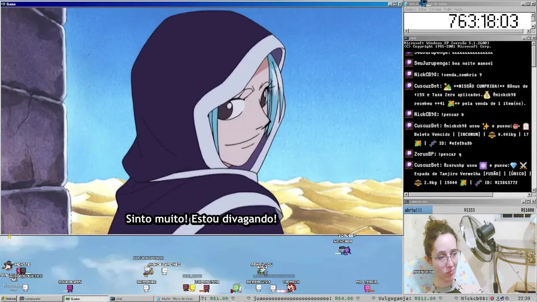Click the taskbar clock showing 22:39

click(x=524, y=299)
